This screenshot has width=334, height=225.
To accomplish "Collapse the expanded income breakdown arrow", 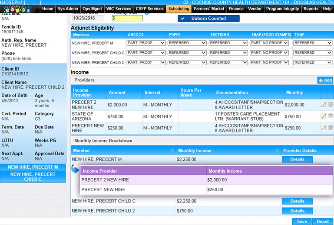I will click(76, 169).
